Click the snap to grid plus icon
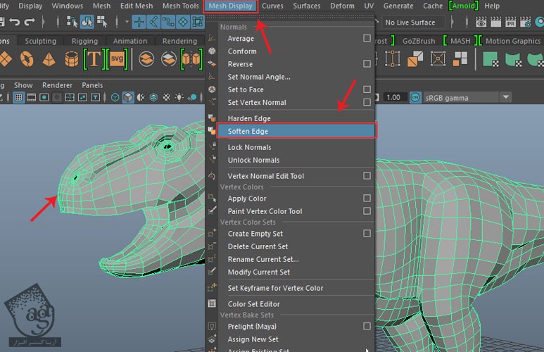 click(139, 23)
